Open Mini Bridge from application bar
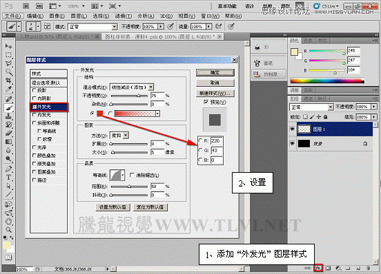Image resolution: width=381 pixels, height=274 pixels. 39,6
